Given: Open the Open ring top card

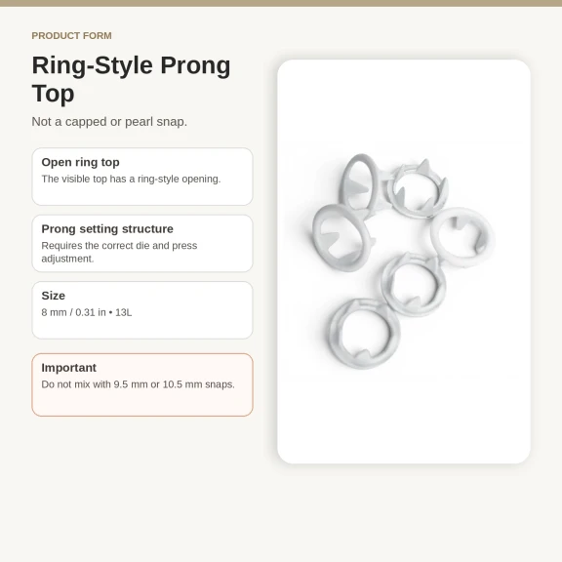Looking at the screenshot, I should click(x=142, y=177).
